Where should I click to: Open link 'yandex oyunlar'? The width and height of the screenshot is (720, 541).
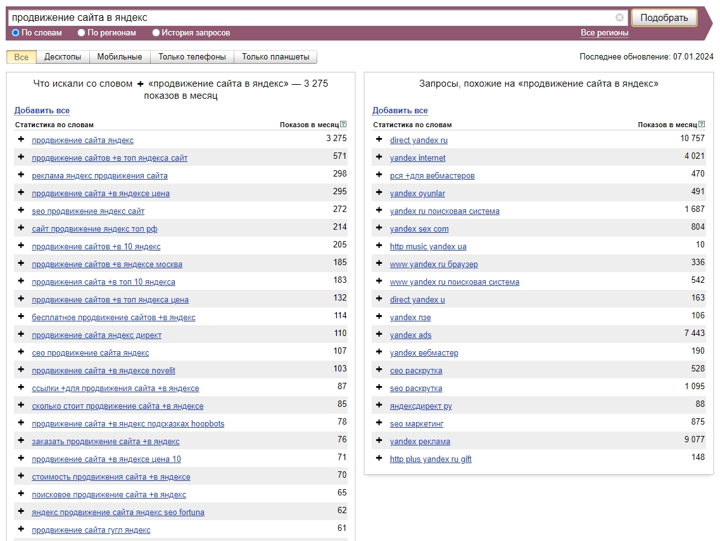tap(417, 194)
